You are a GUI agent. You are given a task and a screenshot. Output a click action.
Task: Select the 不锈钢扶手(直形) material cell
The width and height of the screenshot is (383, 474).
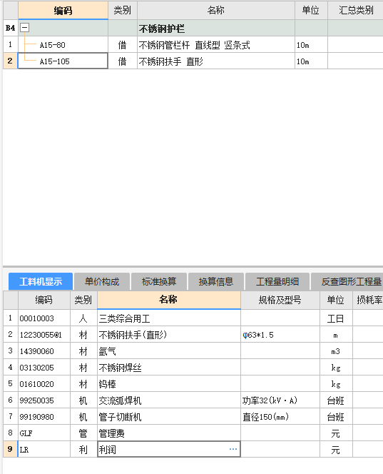[169, 334]
